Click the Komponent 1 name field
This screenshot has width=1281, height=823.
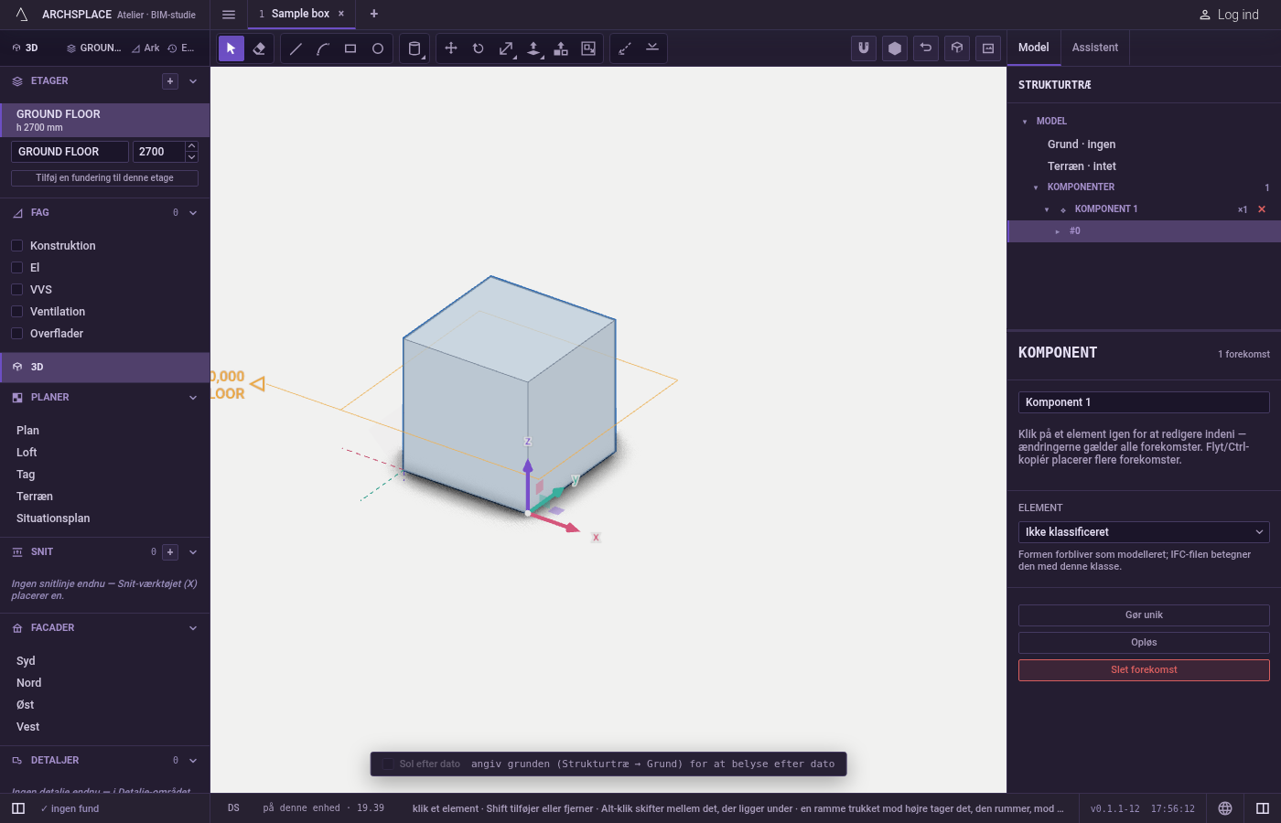pos(1144,402)
